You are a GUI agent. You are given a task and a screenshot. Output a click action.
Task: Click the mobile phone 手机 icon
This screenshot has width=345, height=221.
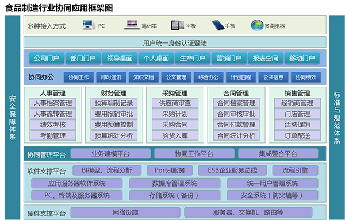[x=218, y=25]
